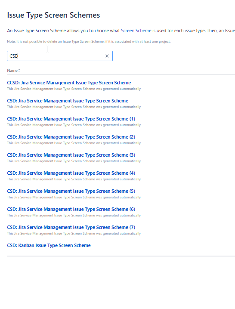Focus the CSD search input field

(60, 56)
